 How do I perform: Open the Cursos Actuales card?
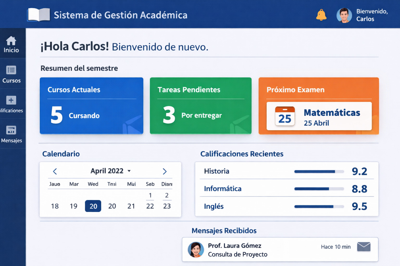[x=91, y=106]
